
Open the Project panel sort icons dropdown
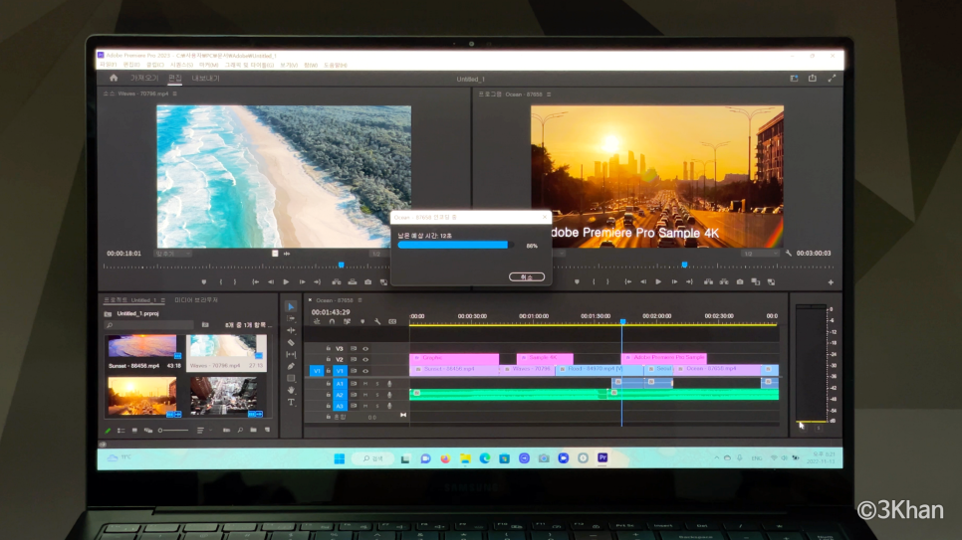point(201,431)
